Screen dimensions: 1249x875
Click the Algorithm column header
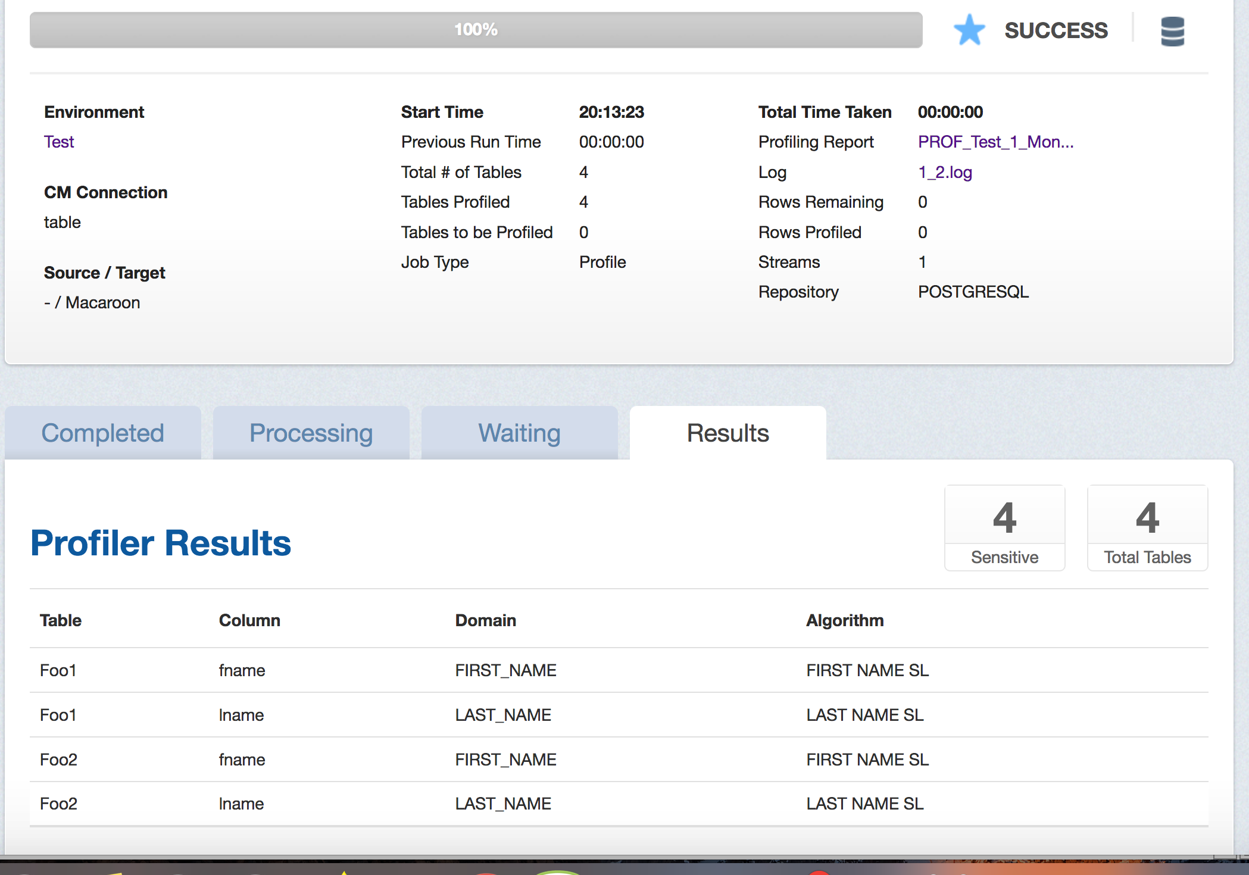tap(845, 620)
